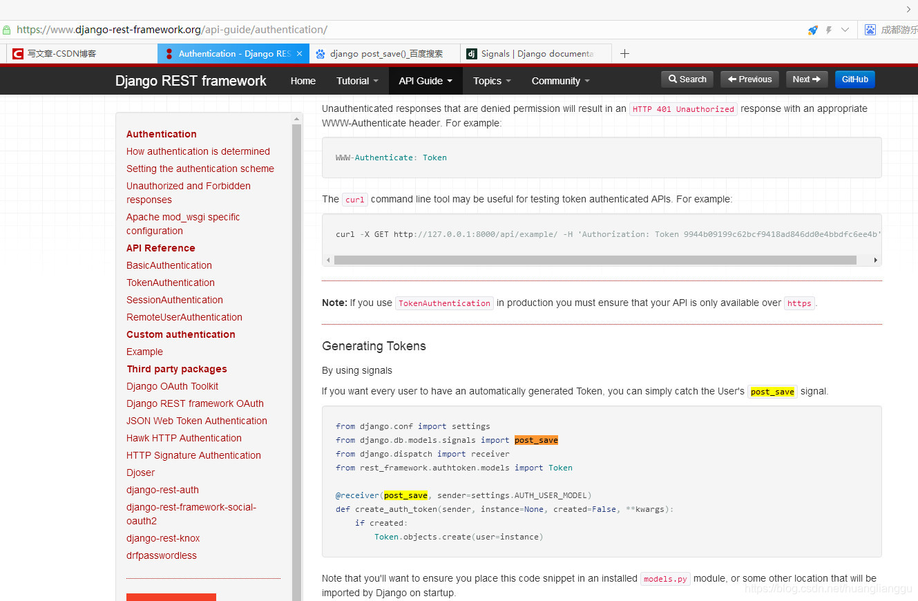Click the chevron at the top-right corner
The image size is (918, 601).
point(908,10)
